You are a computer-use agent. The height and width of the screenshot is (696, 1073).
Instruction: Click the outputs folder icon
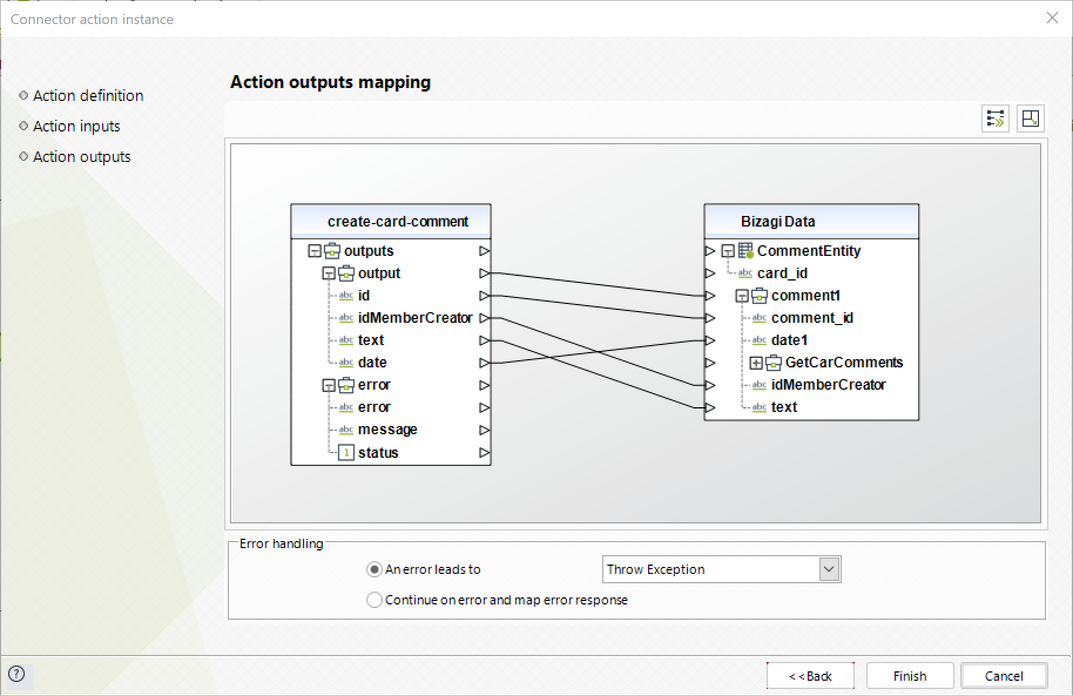[x=332, y=251]
